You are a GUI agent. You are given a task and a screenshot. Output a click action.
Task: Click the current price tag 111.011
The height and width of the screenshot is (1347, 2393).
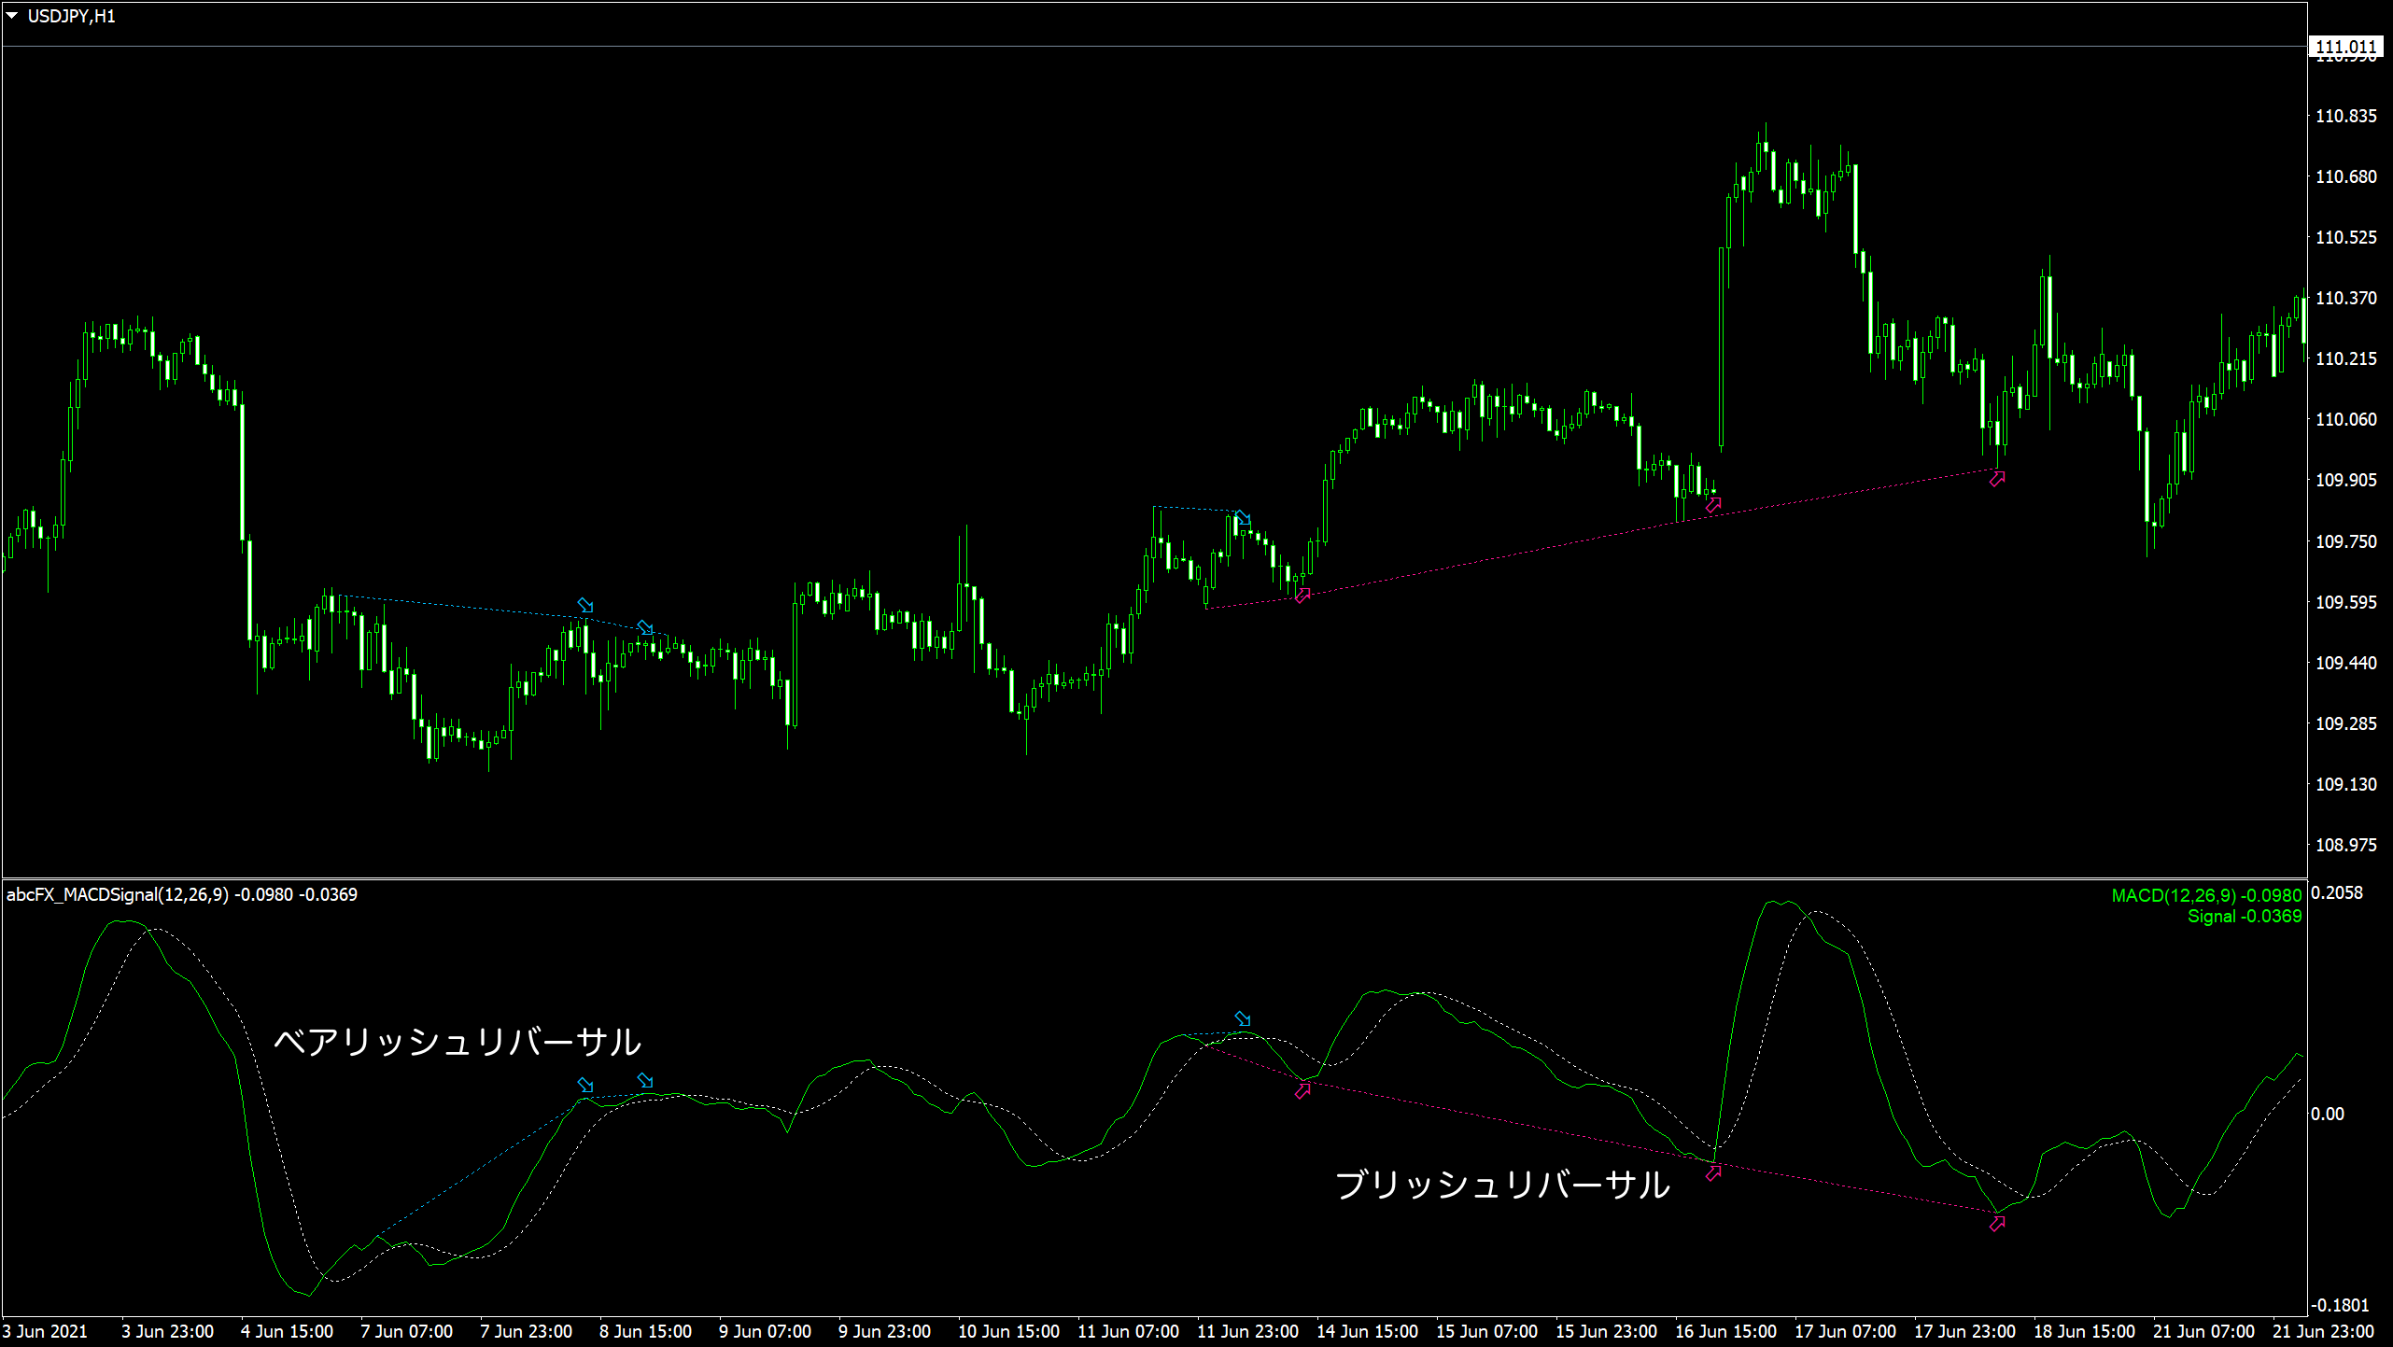click(2345, 47)
